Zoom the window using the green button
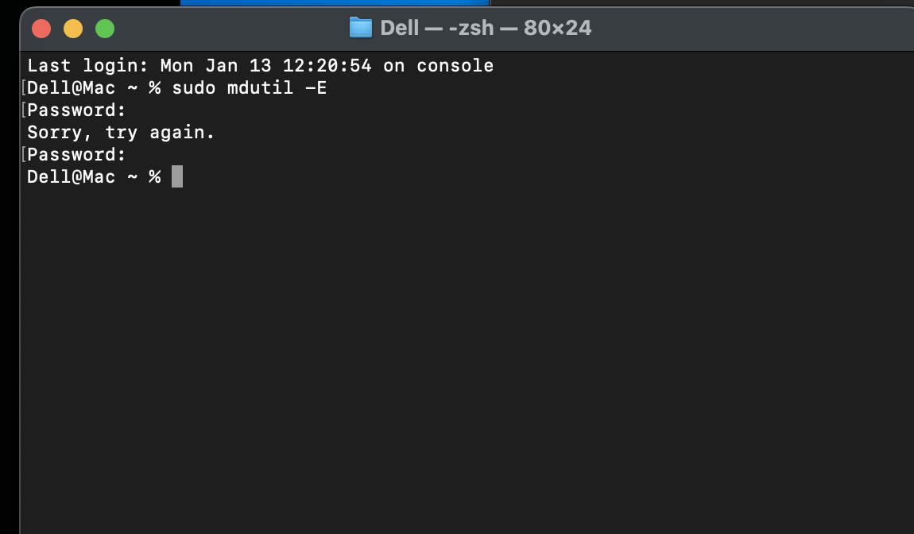This screenshot has height=534, width=914. pyautogui.click(x=105, y=29)
